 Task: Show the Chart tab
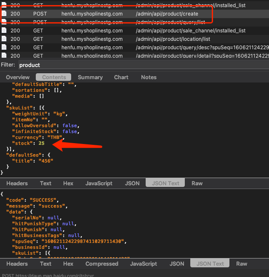pyautogui.click(x=121, y=77)
